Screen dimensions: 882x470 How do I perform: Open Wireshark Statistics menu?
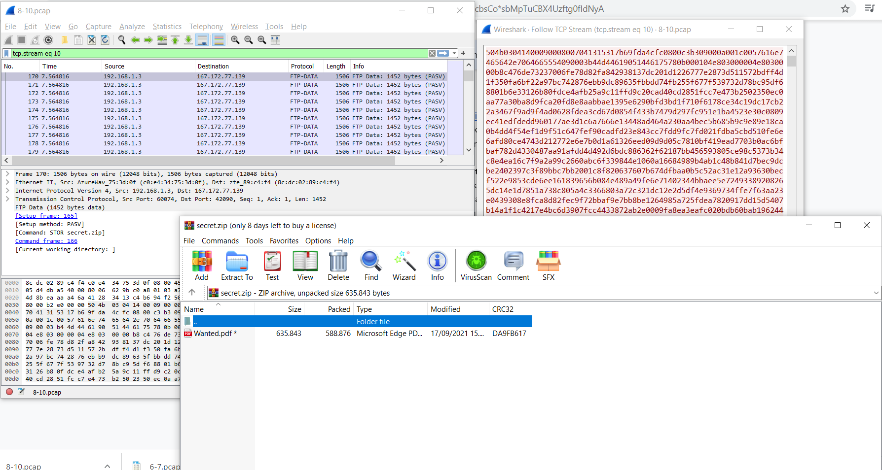click(167, 27)
